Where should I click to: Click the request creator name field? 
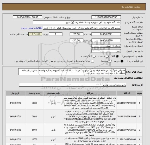pos(82,28)
